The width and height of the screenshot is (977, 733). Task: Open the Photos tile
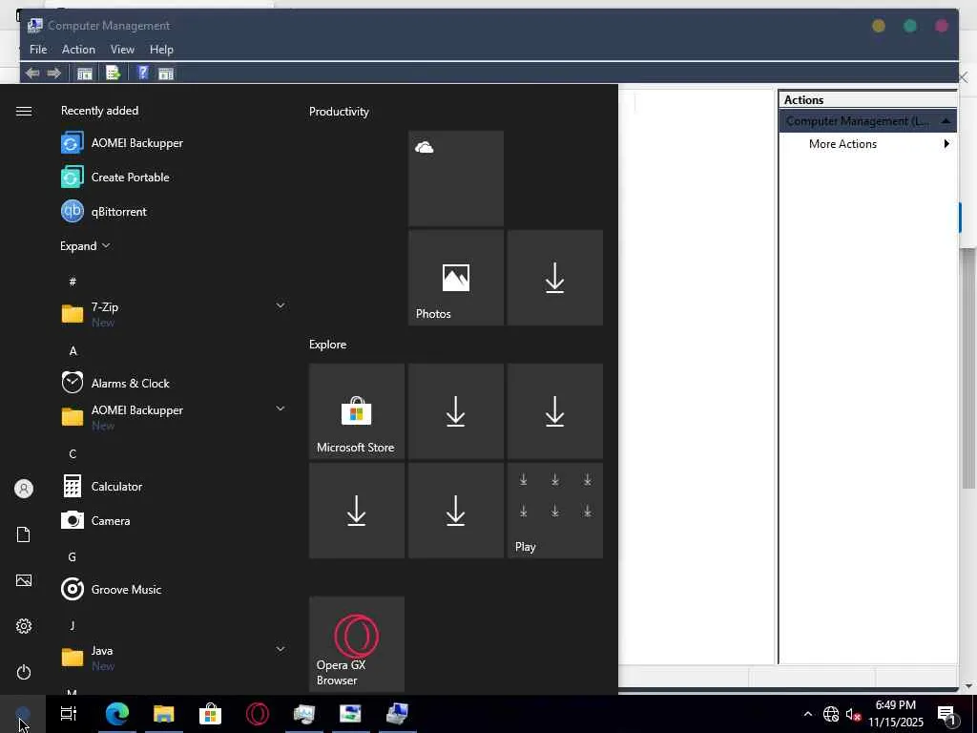tap(456, 278)
